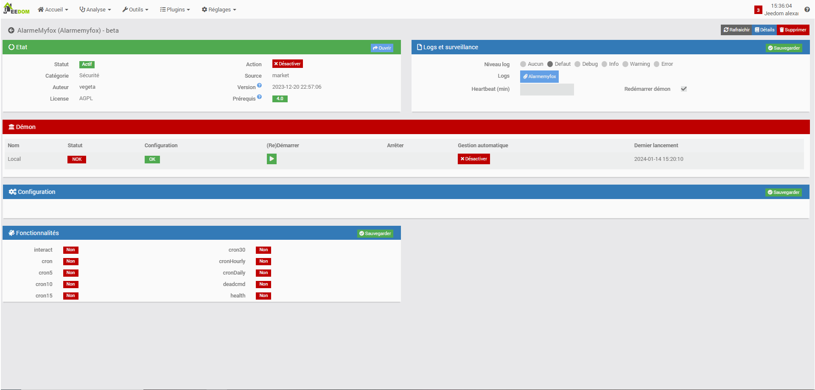Open the Réglages dropdown menu
Image resolution: width=815 pixels, height=390 pixels.
click(x=219, y=9)
